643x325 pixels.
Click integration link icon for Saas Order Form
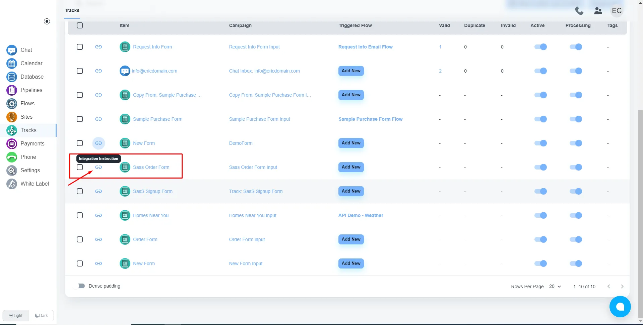[99, 167]
